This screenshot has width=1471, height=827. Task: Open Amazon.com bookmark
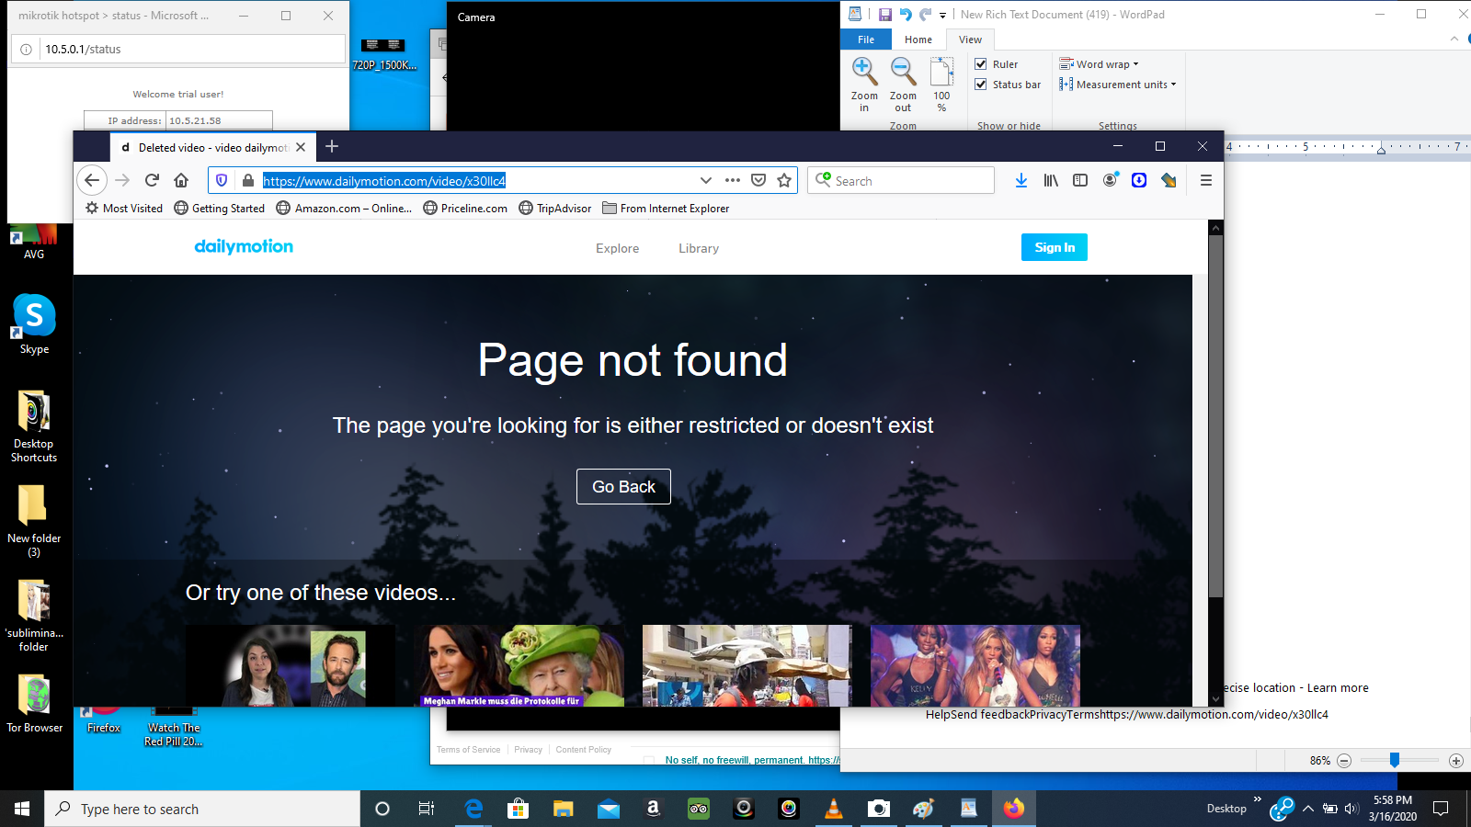tap(345, 209)
